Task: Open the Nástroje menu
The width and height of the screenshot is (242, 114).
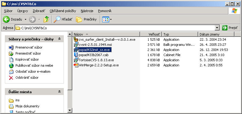Action: click(87, 11)
